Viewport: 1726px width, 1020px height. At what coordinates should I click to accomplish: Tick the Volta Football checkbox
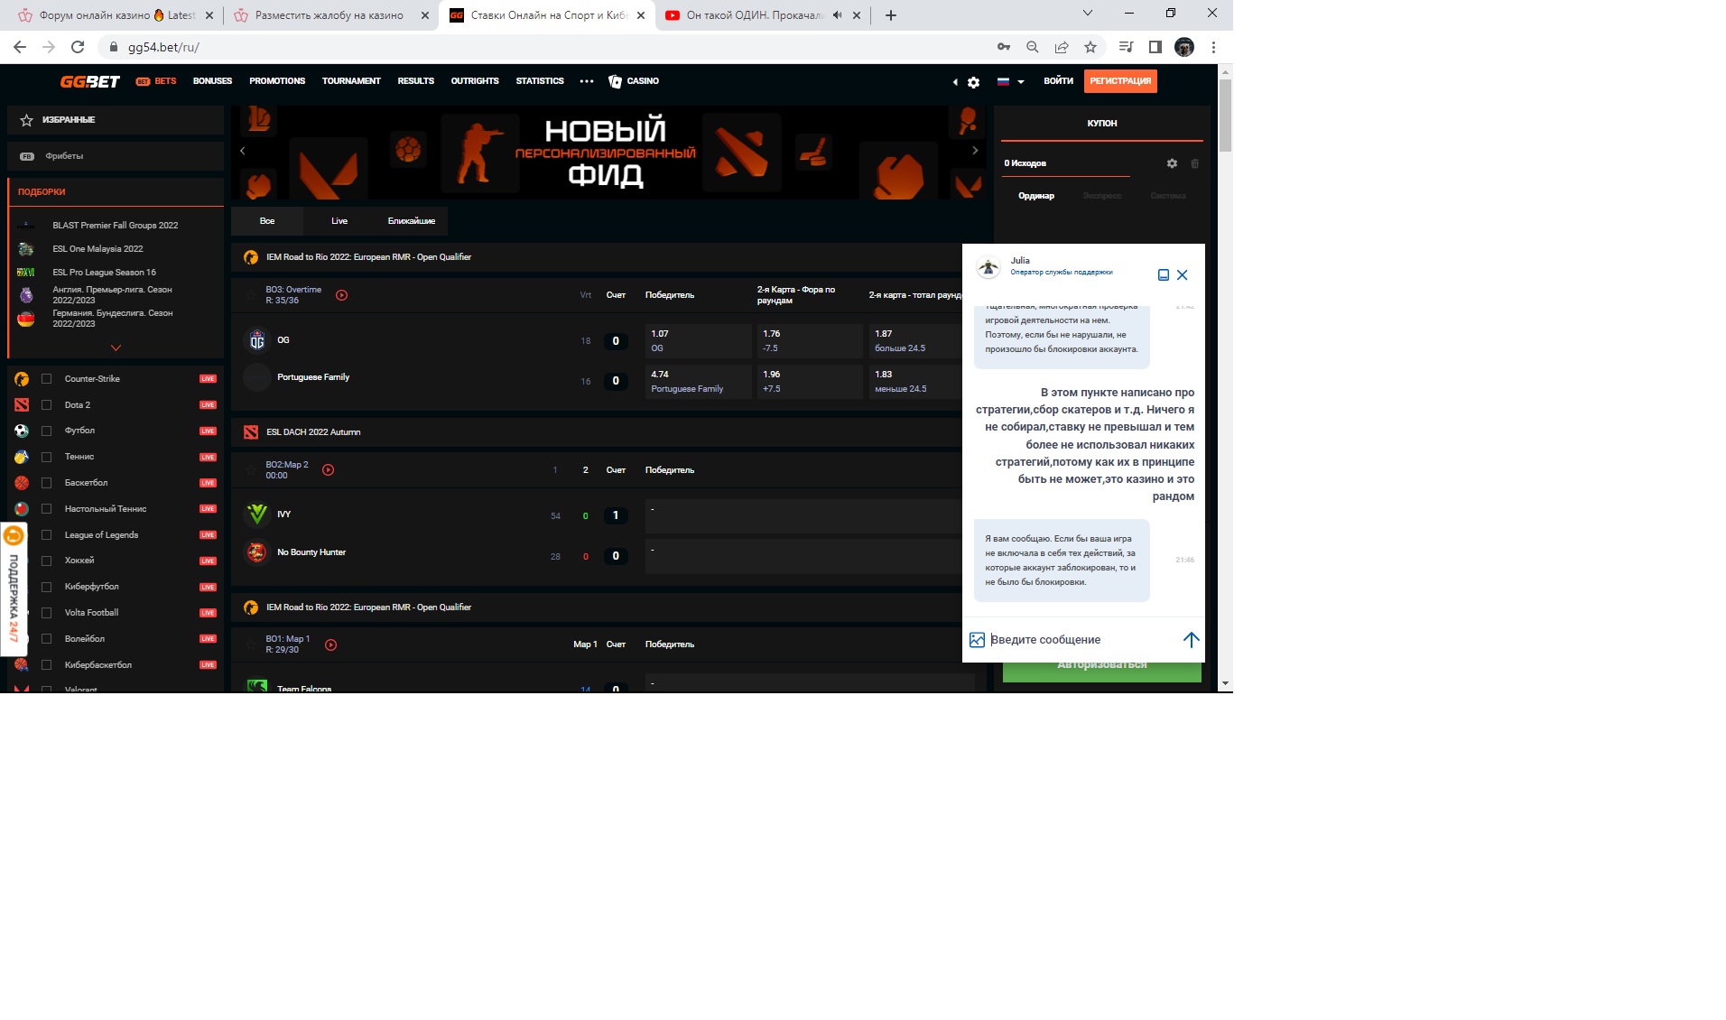coord(47,613)
